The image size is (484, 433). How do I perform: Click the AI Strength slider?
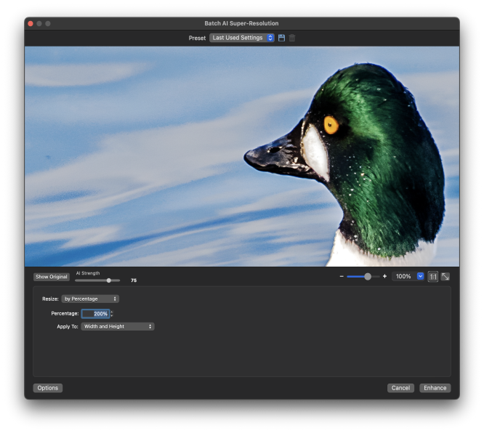click(97, 280)
